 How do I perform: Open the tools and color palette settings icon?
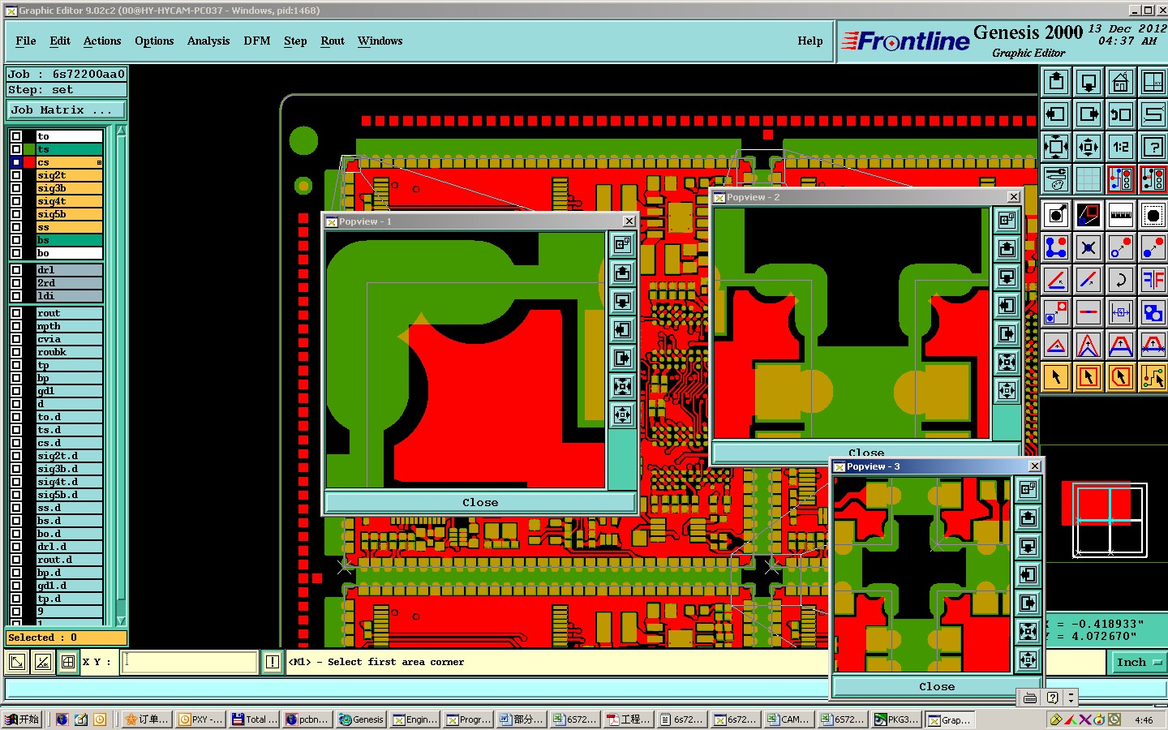(x=1056, y=179)
